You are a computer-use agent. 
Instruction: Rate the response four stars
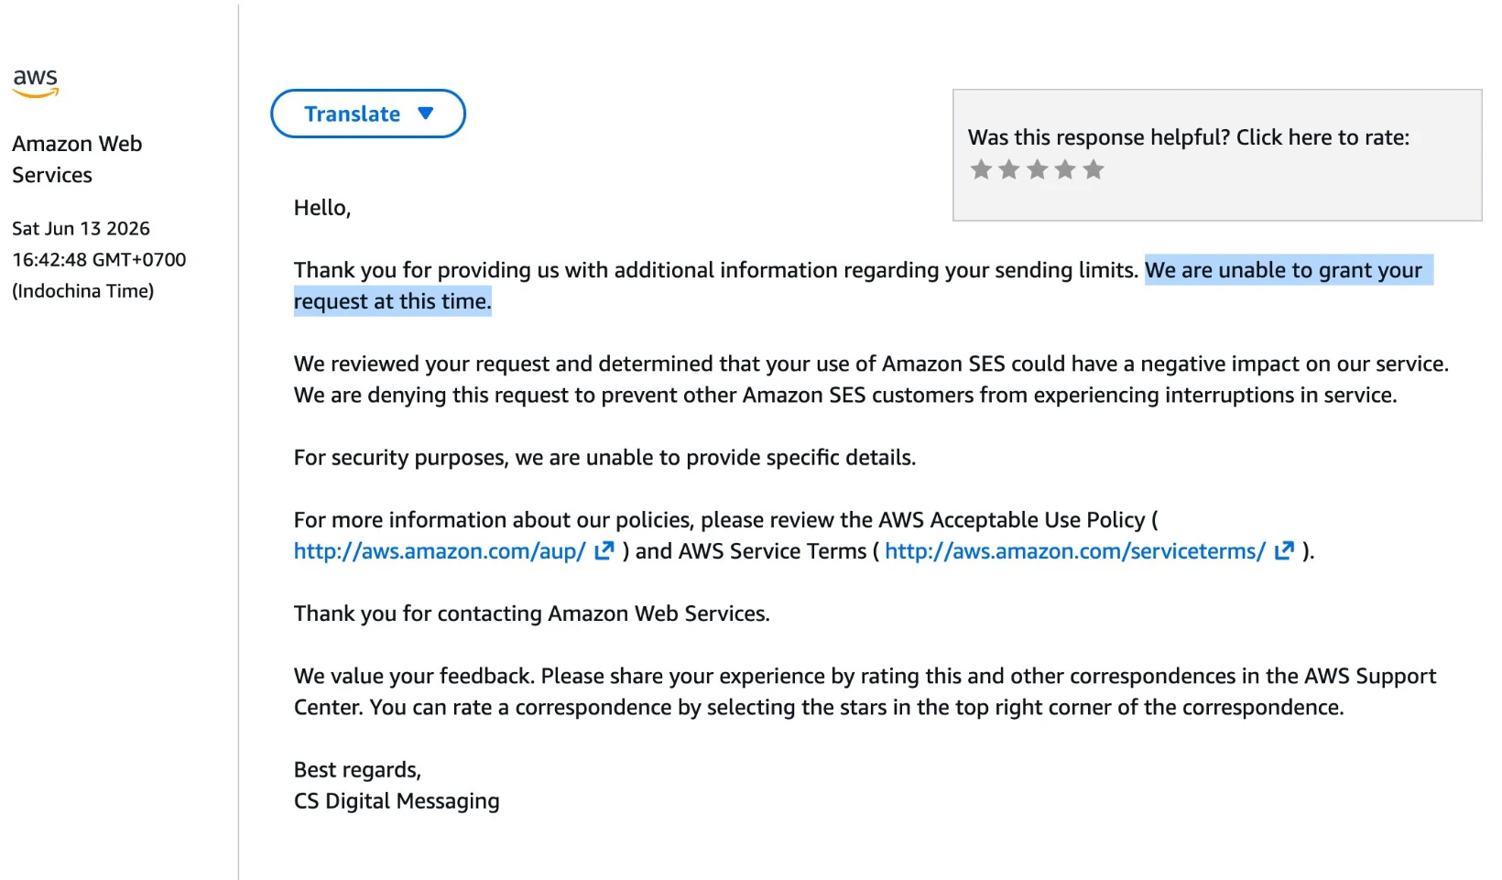pyautogui.click(x=1065, y=169)
